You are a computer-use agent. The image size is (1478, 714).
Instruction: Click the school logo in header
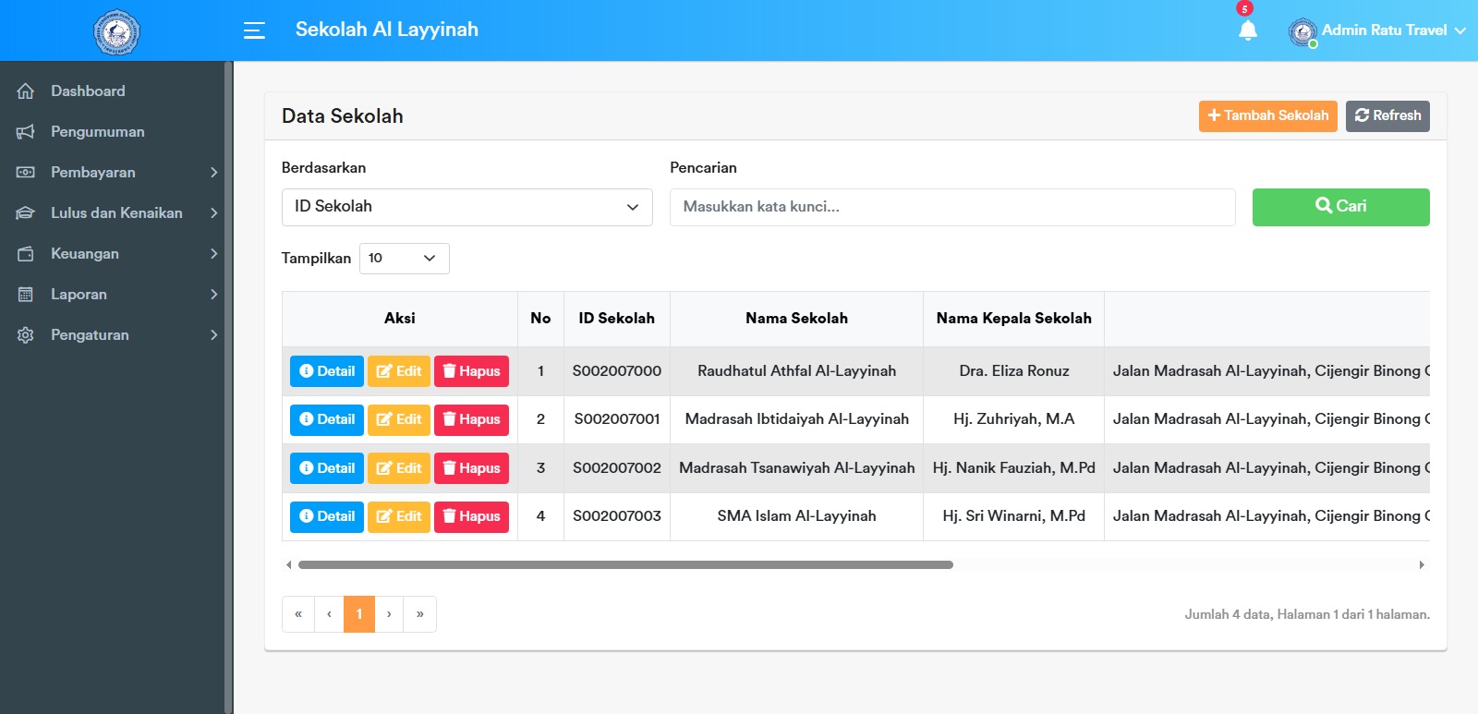116,31
